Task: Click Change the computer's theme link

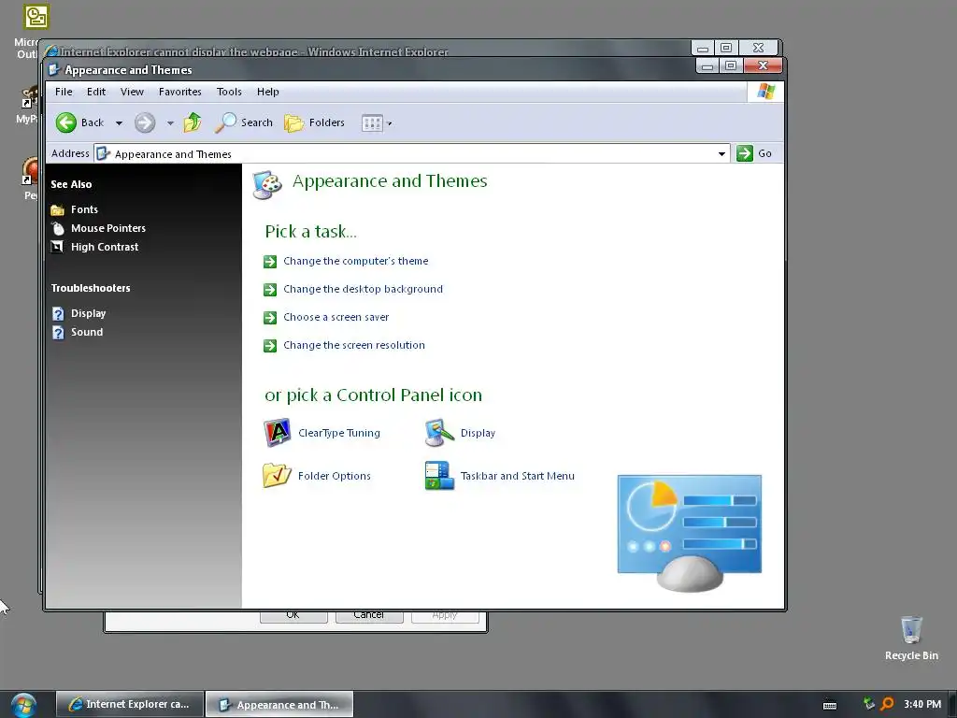Action: click(x=356, y=262)
